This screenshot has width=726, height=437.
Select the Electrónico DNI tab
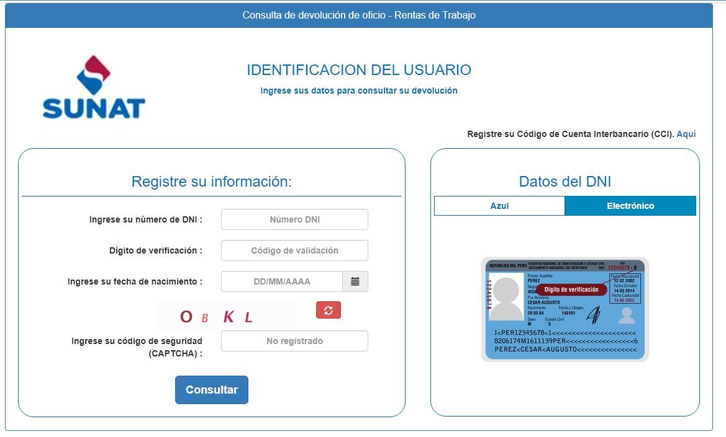pos(630,206)
